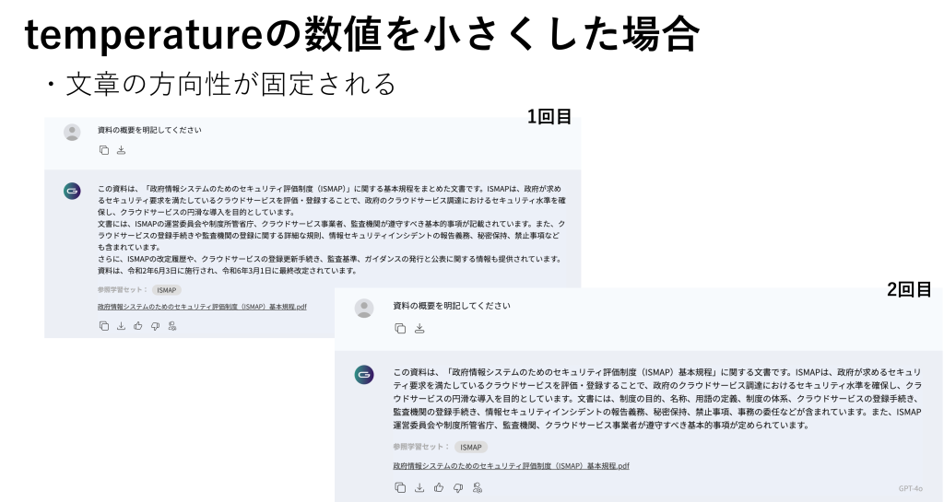Image resolution: width=944 pixels, height=502 pixels.
Task: Download the user prompt in the 1回目 chat
Action: pos(121,150)
